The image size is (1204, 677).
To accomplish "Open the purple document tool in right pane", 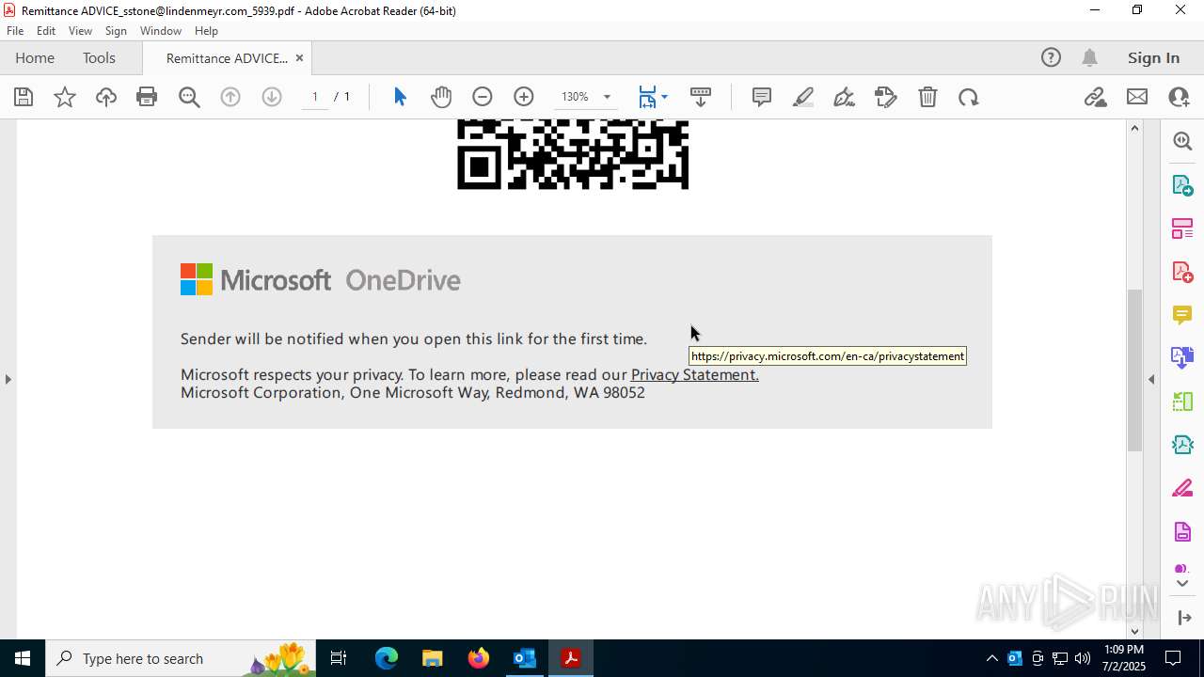I will pyautogui.click(x=1182, y=532).
